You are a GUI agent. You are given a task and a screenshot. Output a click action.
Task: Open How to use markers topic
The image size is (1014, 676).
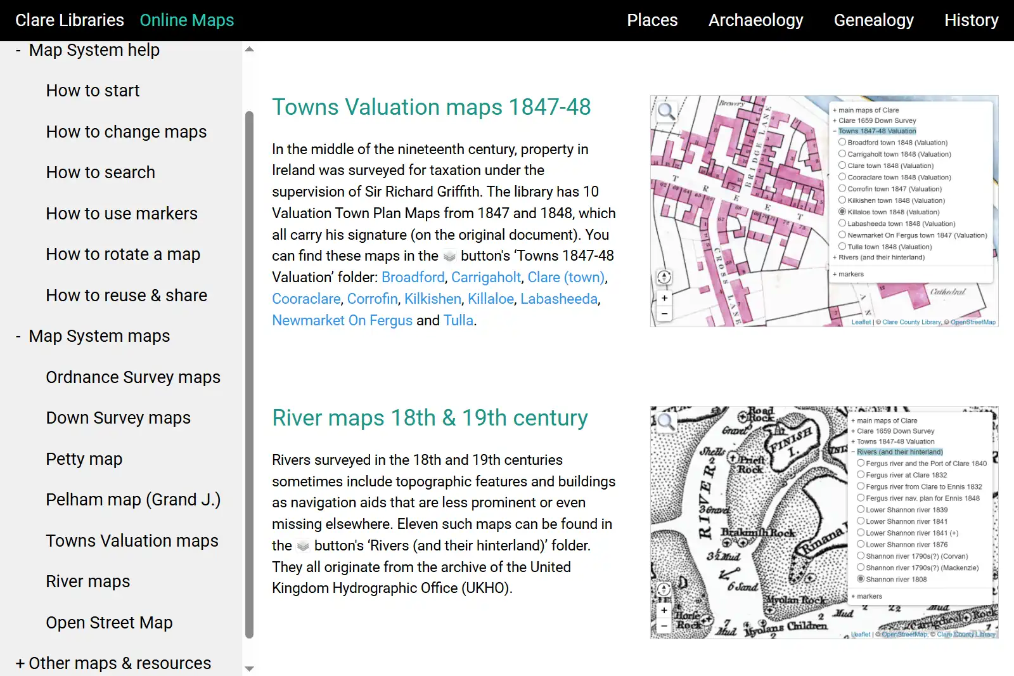coord(122,214)
